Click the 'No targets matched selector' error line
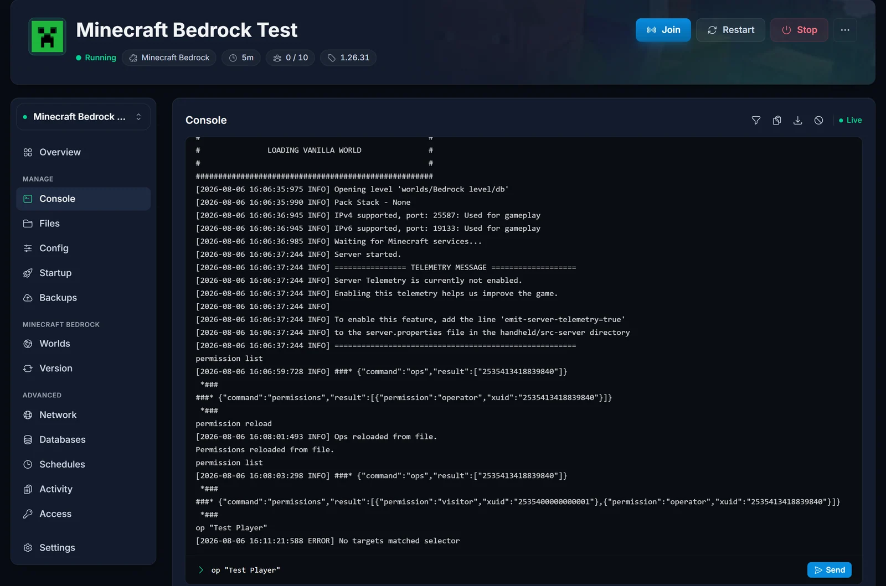886x586 pixels. [328, 541]
